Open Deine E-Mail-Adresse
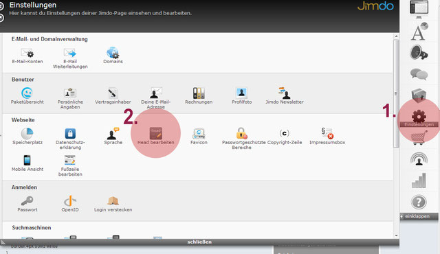The height and width of the screenshot is (254, 440). [156, 98]
